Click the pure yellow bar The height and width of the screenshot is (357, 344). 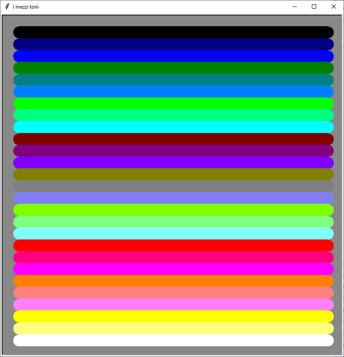173,317
